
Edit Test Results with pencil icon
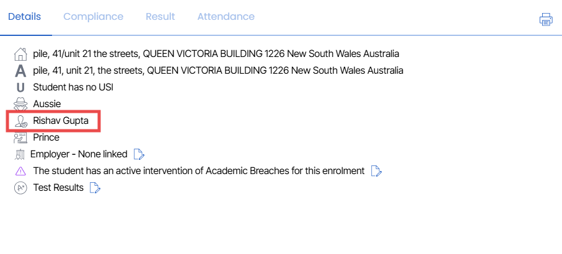[95, 188]
